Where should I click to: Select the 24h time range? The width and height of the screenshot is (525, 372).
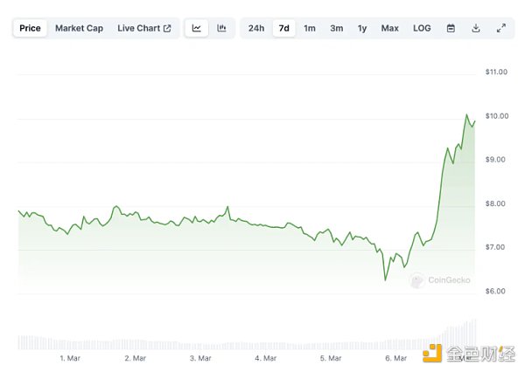256,28
